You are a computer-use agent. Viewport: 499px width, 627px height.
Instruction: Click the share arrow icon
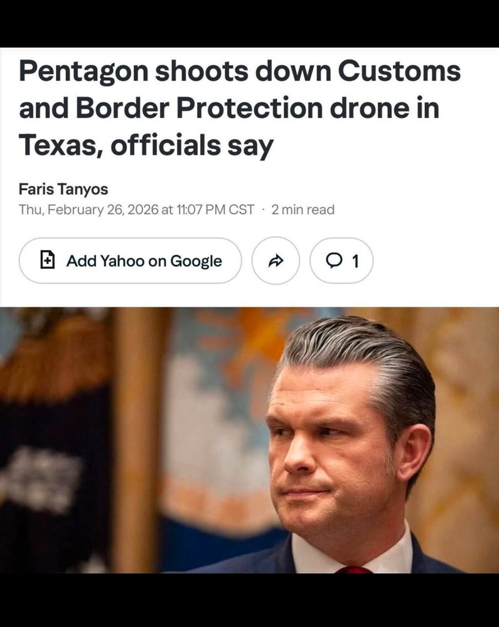[x=276, y=261]
